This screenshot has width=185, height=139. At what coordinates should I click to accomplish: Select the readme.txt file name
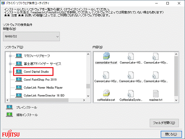(156, 100)
